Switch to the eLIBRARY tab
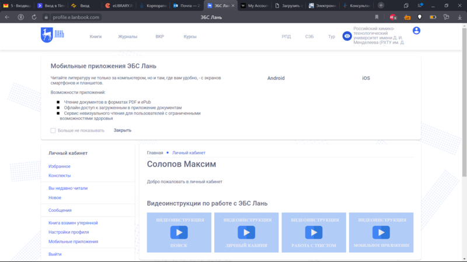Image resolution: width=467 pixels, height=262 pixels. [x=119, y=6]
